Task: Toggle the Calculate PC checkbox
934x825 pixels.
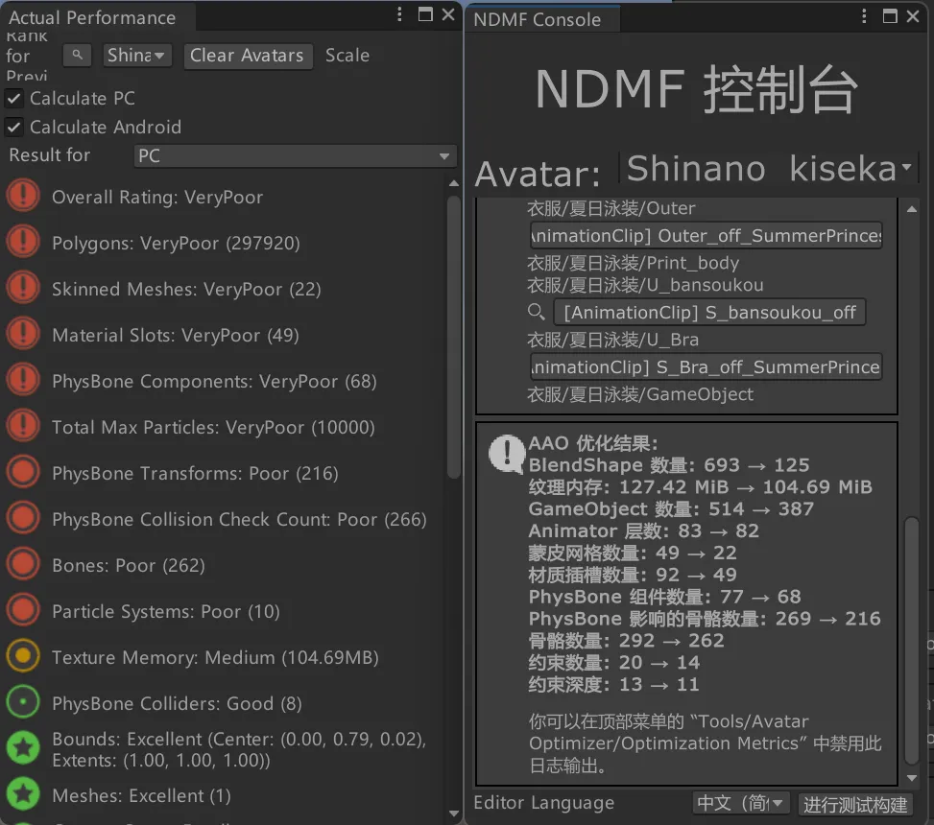Action: [13, 98]
